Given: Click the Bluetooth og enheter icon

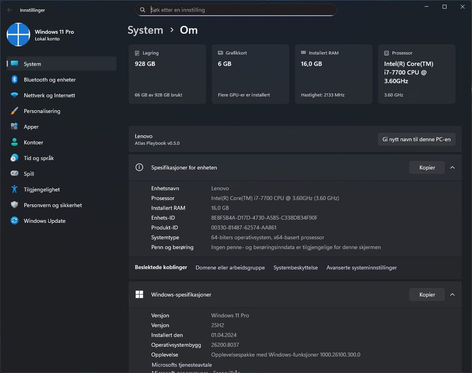Looking at the screenshot, I should pos(14,80).
